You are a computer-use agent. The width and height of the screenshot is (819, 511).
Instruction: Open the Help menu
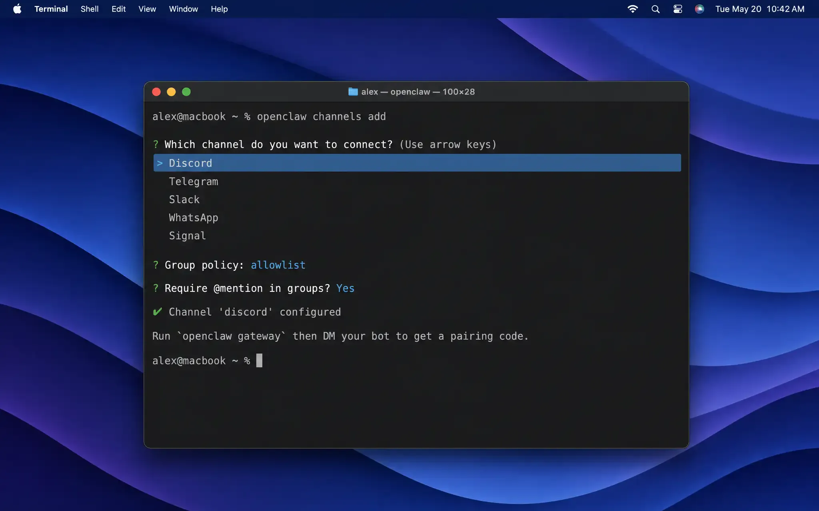[x=219, y=9]
